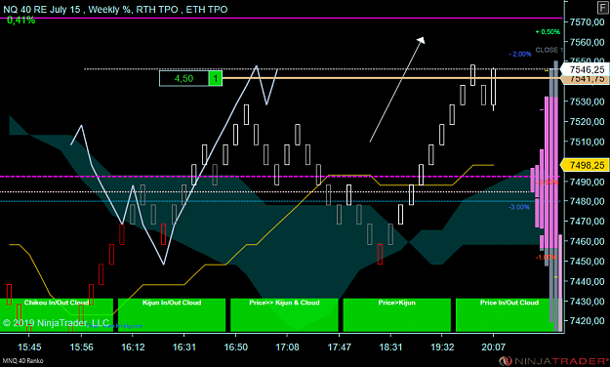Click the 7560,00 price axis label

click(x=587, y=42)
